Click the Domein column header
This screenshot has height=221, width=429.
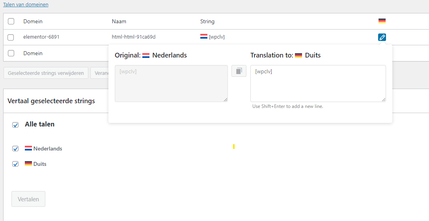tap(33, 21)
